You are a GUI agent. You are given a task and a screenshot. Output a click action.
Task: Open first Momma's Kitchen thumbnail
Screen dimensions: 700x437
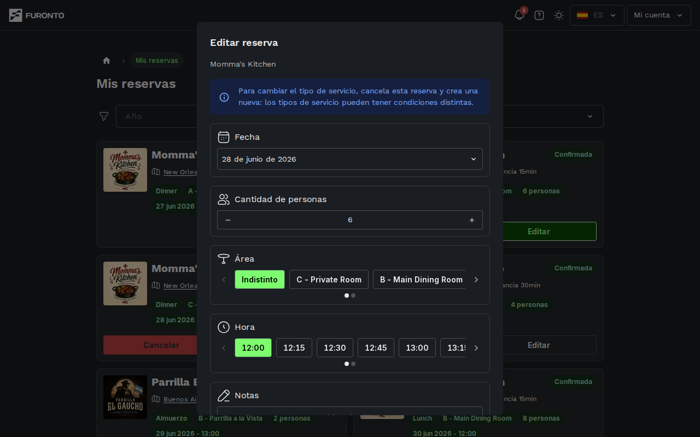(125, 170)
